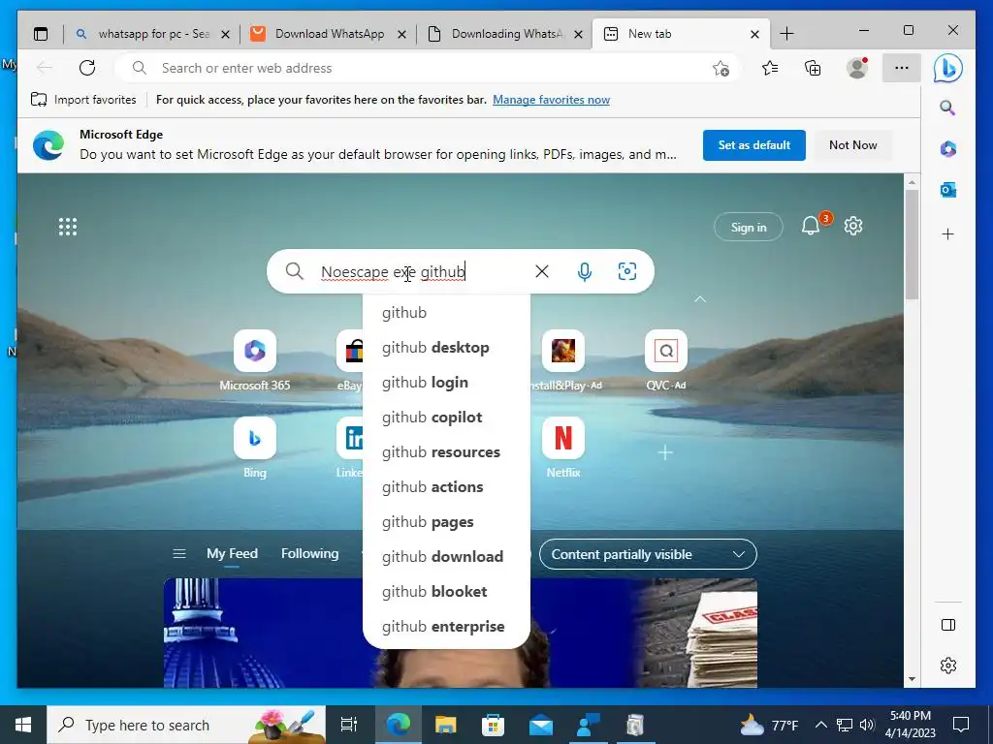The height and width of the screenshot is (744, 993).
Task: Open the app launcher grid icon
Action: click(x=68, y=227)
